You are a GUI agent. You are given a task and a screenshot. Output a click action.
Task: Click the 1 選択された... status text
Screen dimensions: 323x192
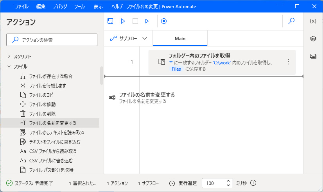tap(83, 183)
